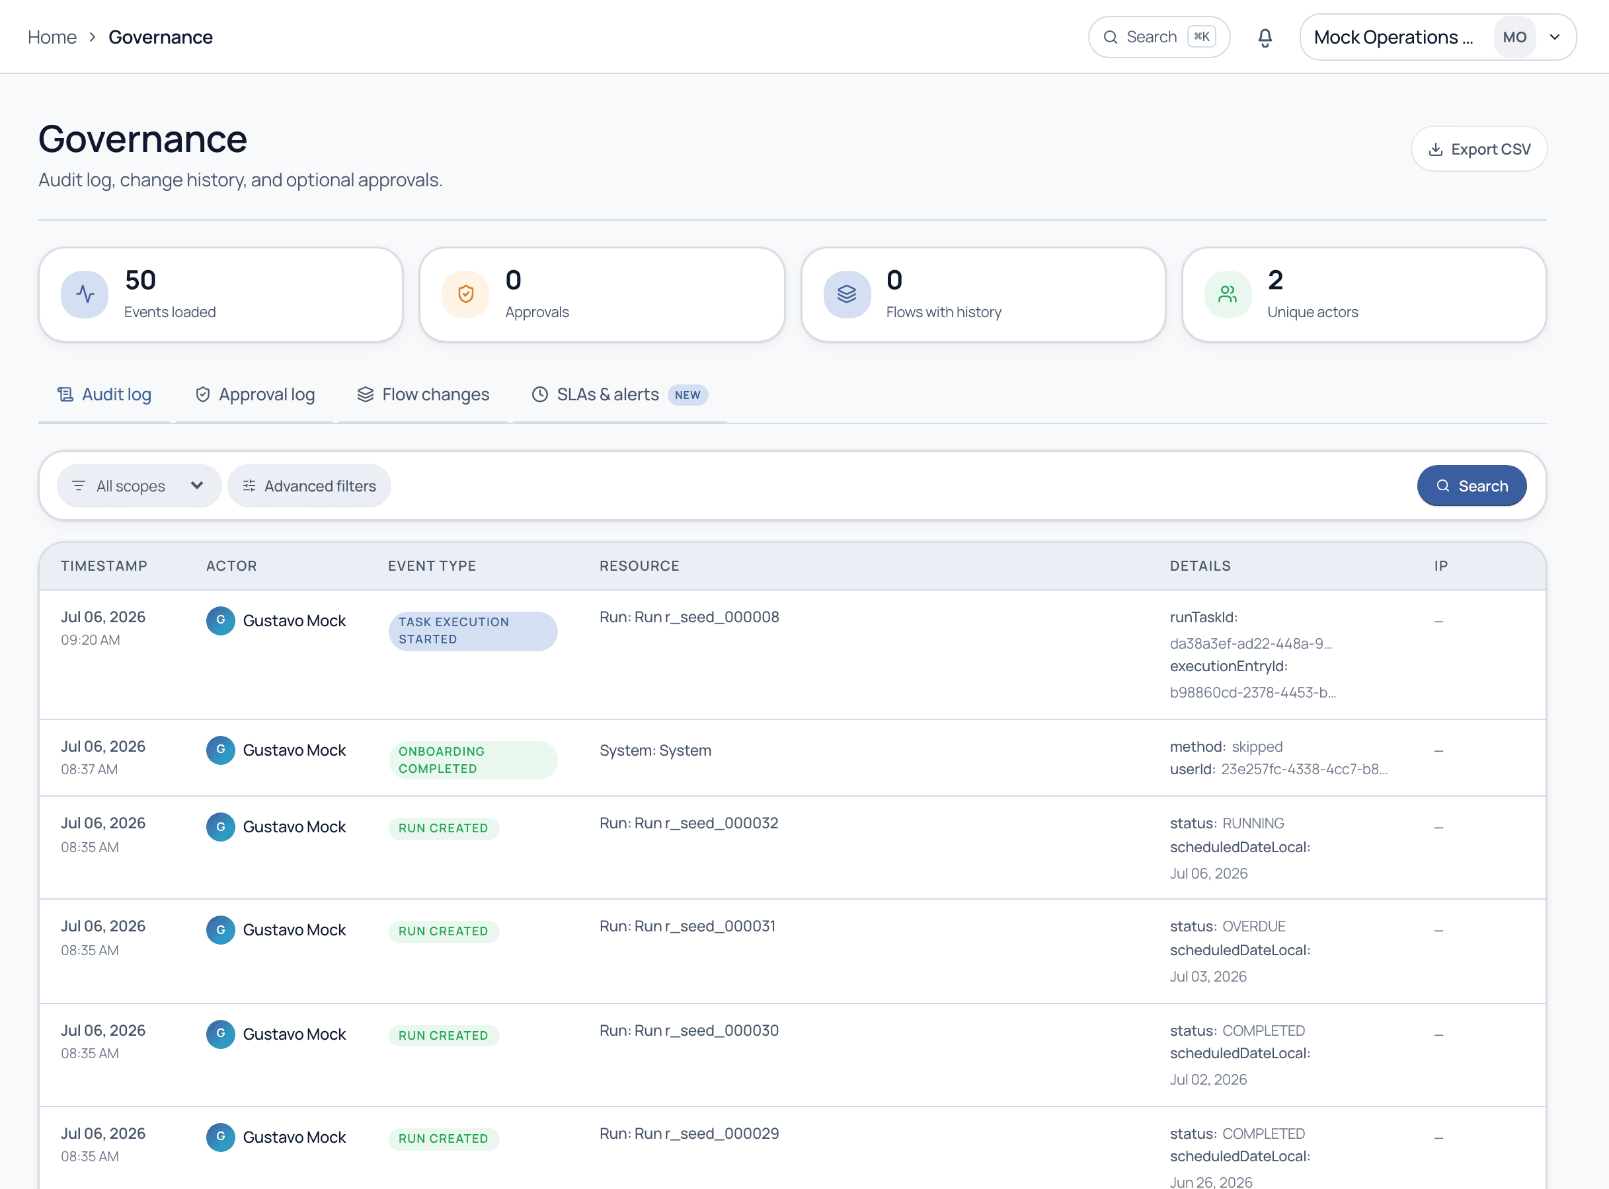Viewport: 1609px width, 1189px height.
Task: Click resource Run: Run r_seed_000031
Action: click(x=687, y=925)
